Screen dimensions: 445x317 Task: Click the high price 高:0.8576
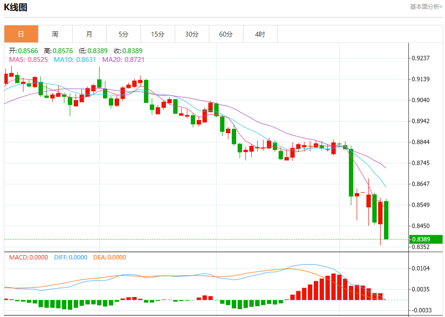(59, 51)
